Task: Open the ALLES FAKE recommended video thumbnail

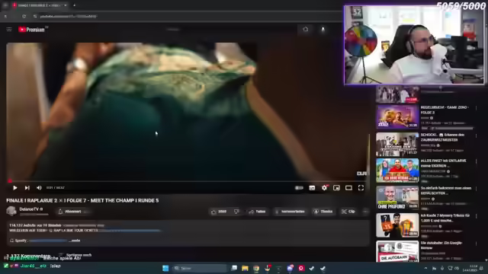Action: pyautogui.click(x=397, y=170)
